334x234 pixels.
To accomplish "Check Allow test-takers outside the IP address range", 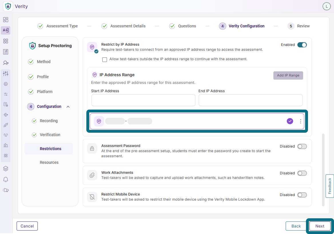I will point(105,60).
